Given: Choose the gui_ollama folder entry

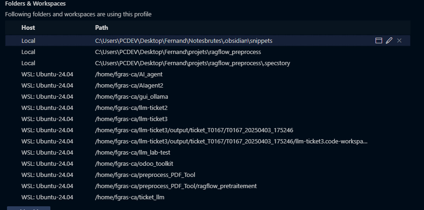Looking at the screenshot, I should [x=132, y=97].
